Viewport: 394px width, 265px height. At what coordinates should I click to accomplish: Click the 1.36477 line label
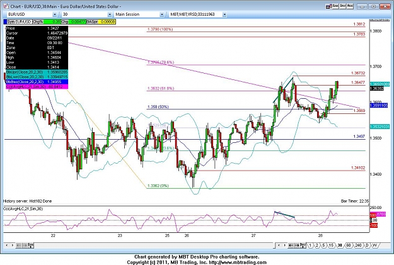pyautogui.click(x=358, y=82)
